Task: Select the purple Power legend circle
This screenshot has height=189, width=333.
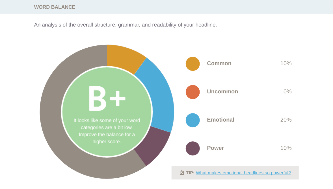Action: (x=193, y=148)
